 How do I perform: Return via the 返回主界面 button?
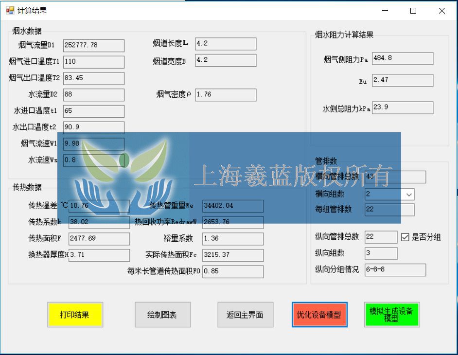tap(246, 315)
